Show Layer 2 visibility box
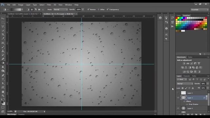The height and width of the screenshot is (118, 210). point(178,93)
